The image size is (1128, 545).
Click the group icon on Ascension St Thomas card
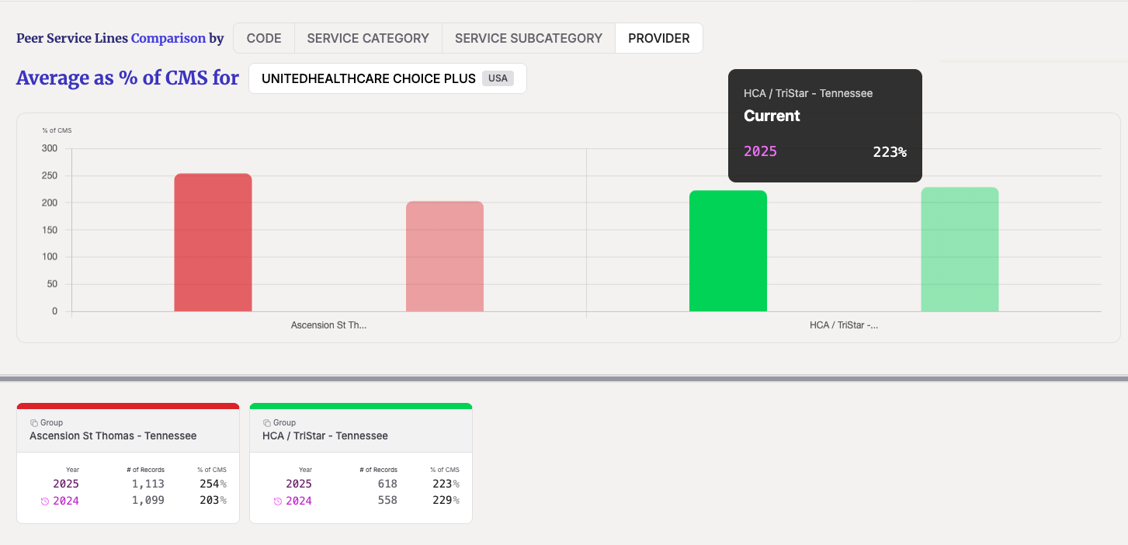[34, 423]
